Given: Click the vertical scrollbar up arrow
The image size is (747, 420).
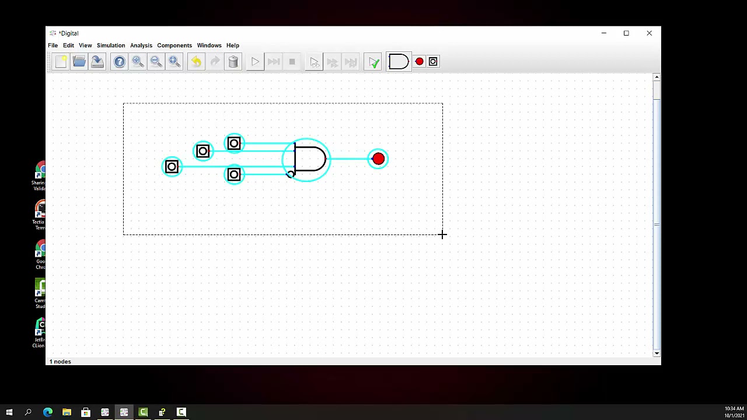Looking at the screenshot, I should pos(657,77).
